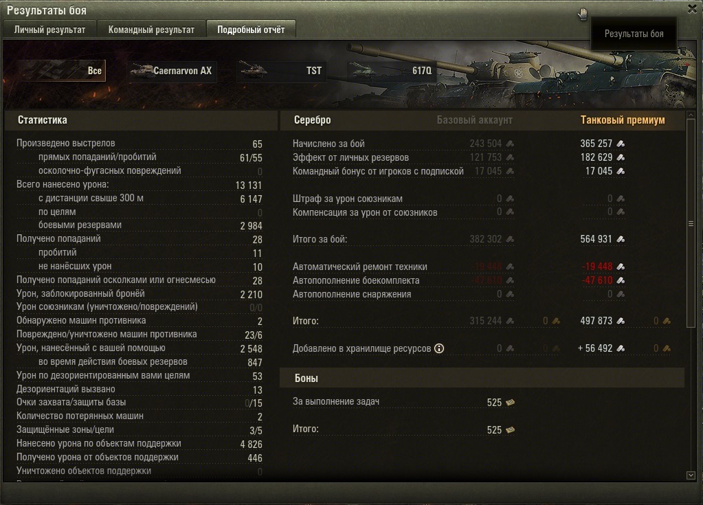The height and width of the screenshot is (505, 703).
Task: Select the Подробный отчёт tab
Action: 251,30
